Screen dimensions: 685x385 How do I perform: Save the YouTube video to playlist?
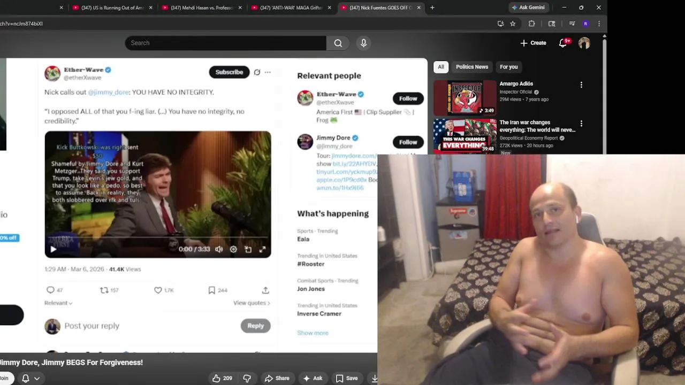[x=347, y=378]
